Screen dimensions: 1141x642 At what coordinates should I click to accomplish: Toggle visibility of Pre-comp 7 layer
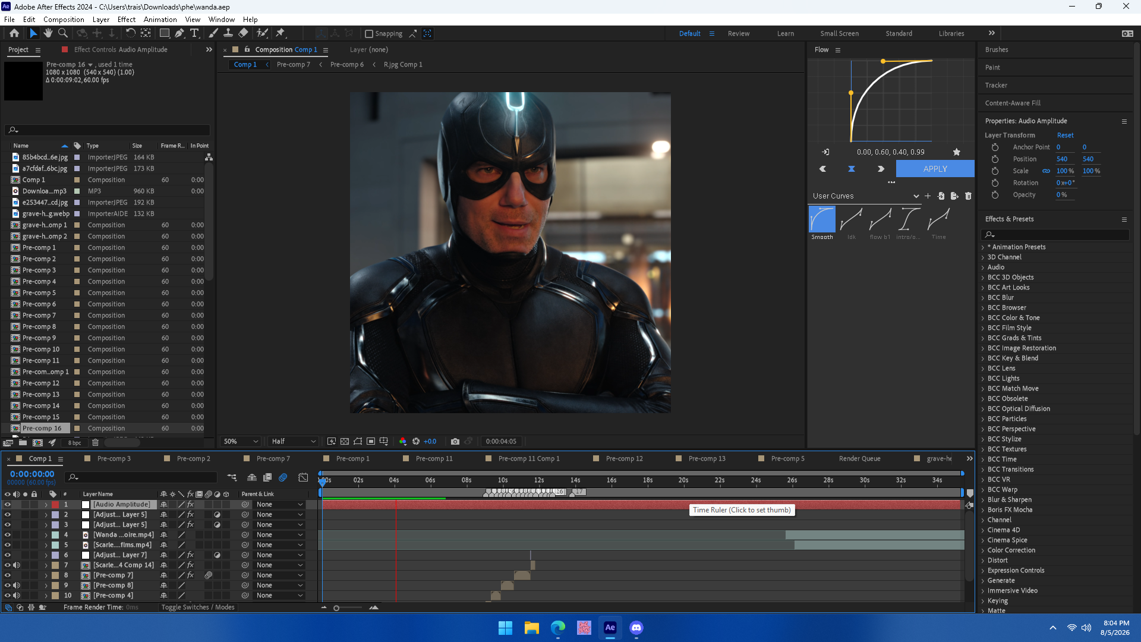click(x=8, y=575)
